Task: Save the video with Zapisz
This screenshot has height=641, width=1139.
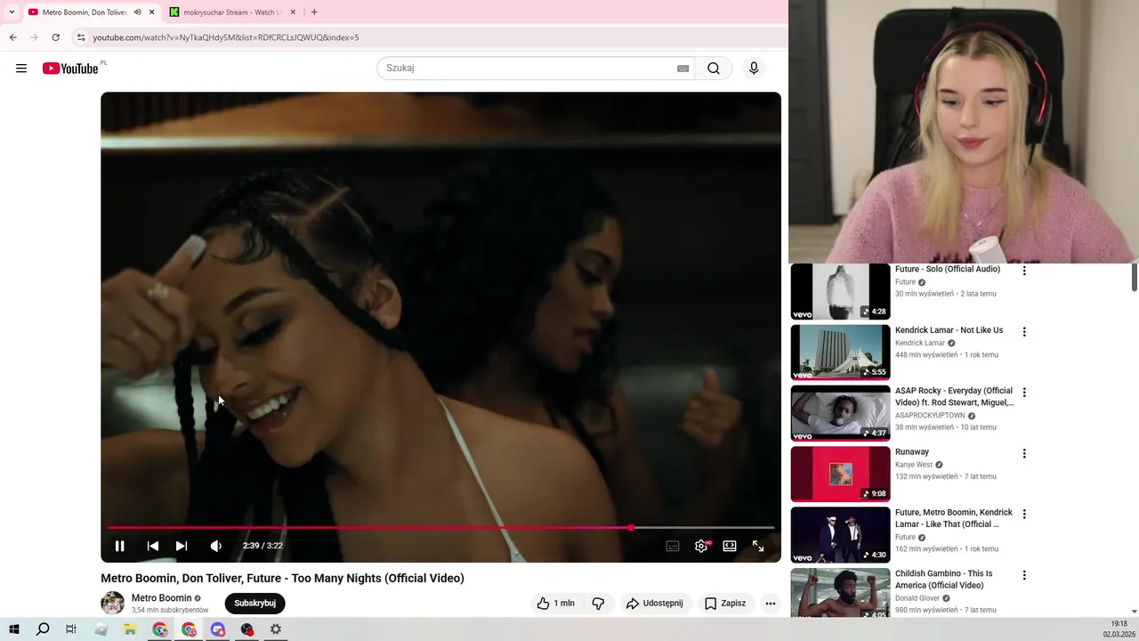Action: coord(725,604)
